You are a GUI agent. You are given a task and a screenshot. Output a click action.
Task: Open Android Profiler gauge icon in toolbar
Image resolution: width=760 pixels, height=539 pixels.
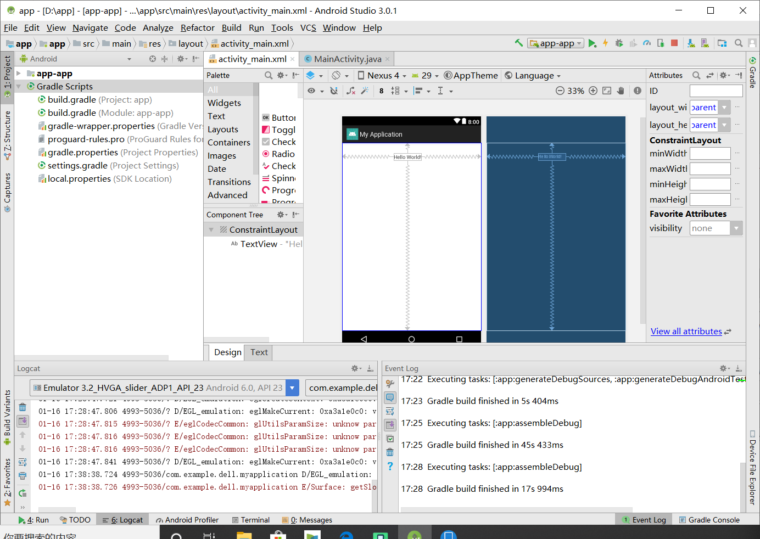(647, 43)
